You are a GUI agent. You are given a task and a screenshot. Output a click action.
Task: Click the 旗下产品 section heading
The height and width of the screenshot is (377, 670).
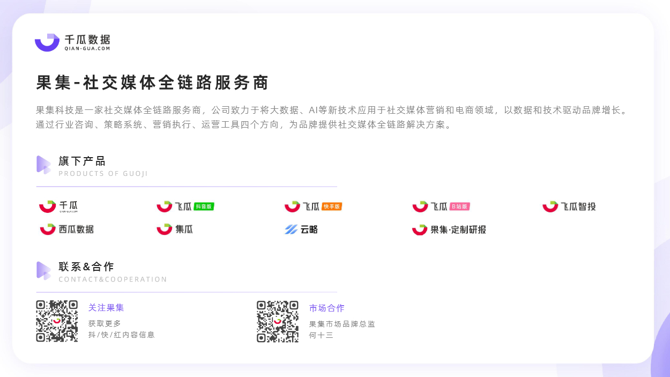click(x=82, y=161)
